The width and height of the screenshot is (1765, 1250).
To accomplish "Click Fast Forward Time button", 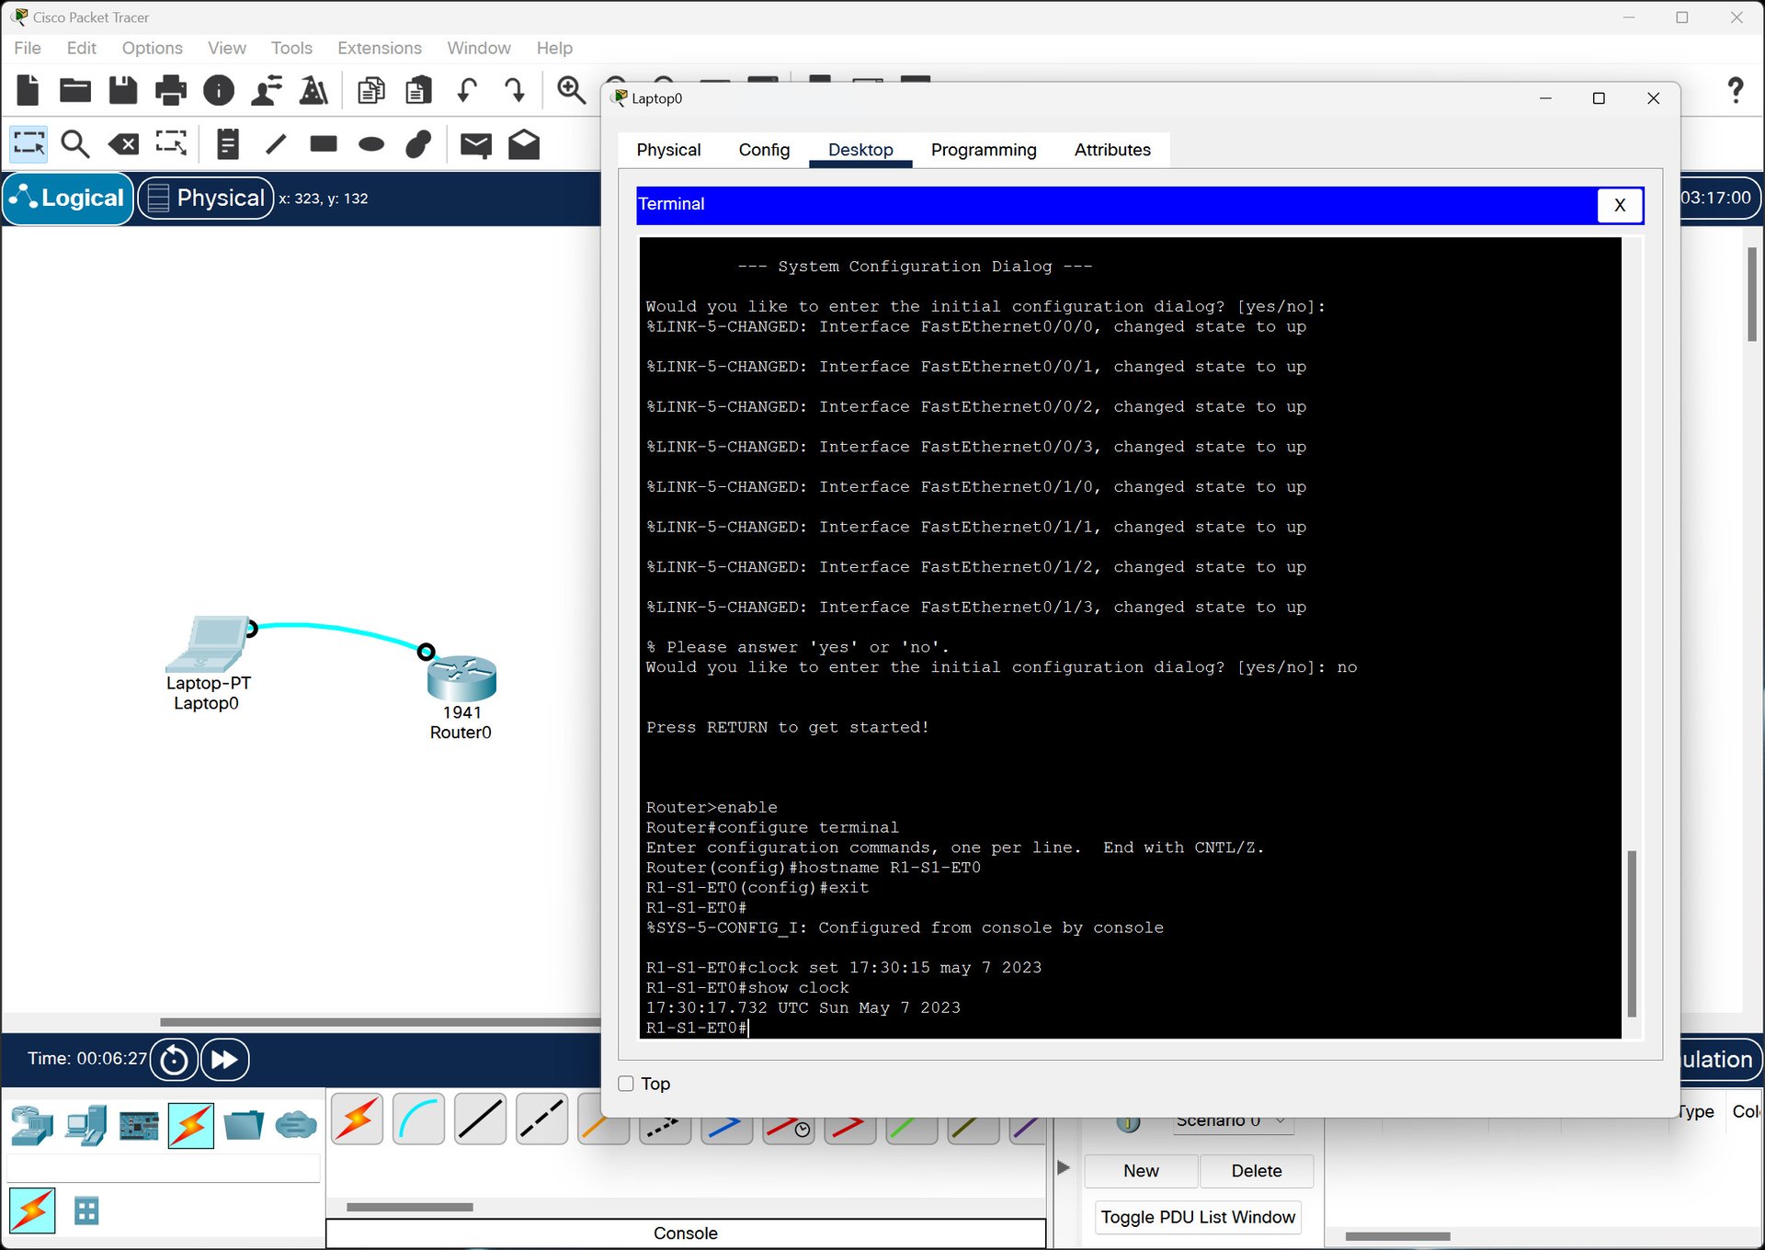I will [x=224, y=1060].
